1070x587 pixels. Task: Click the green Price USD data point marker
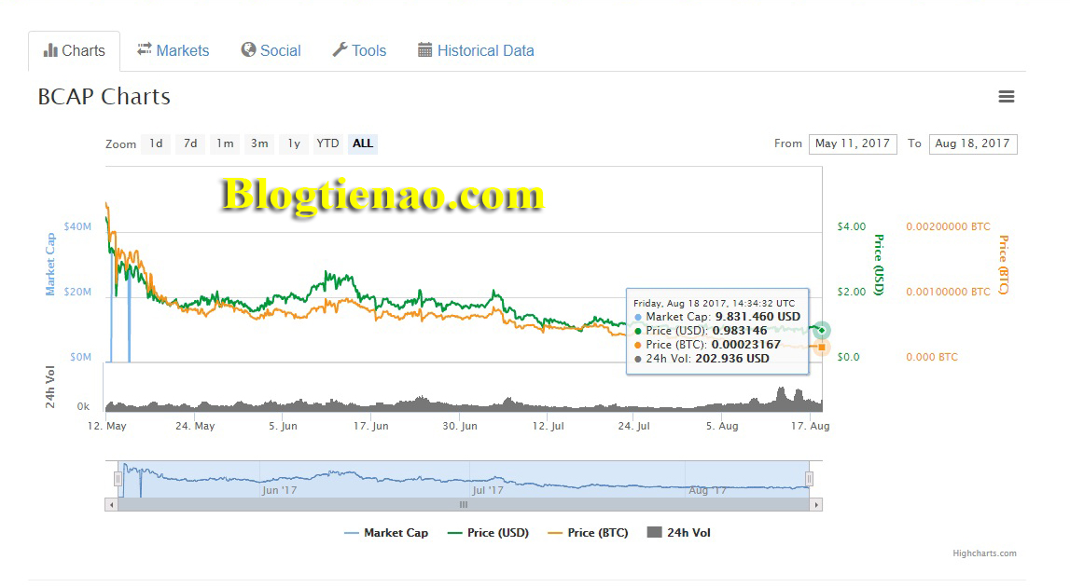point(822,331)
